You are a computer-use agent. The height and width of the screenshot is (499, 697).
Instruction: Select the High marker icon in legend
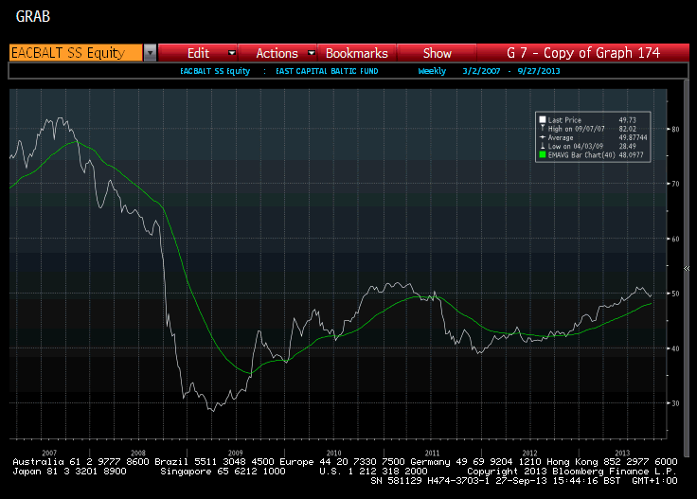(543, 129)
